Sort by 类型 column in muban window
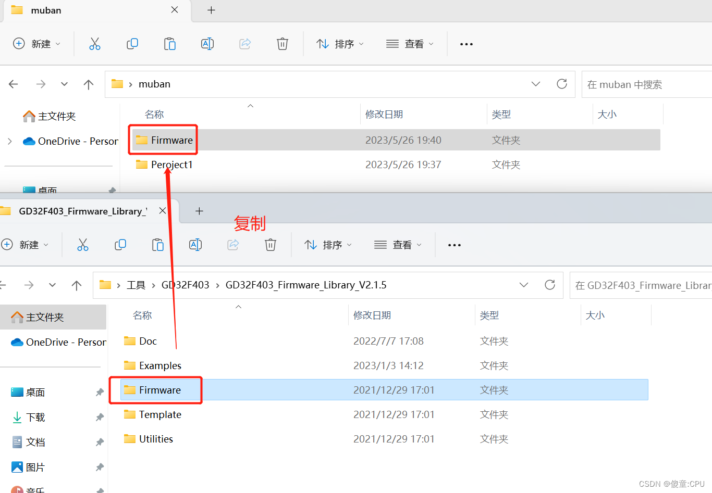The height and width of the screenshot is (493, 712). pyautogui.click(x=501, y=114)
